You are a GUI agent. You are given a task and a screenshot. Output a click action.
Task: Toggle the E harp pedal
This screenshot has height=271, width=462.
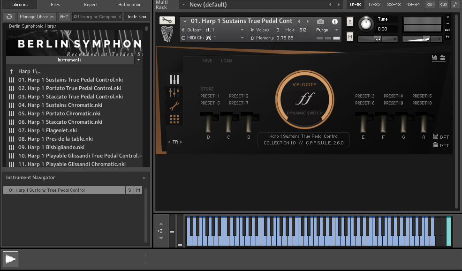(x=363, y=123)
